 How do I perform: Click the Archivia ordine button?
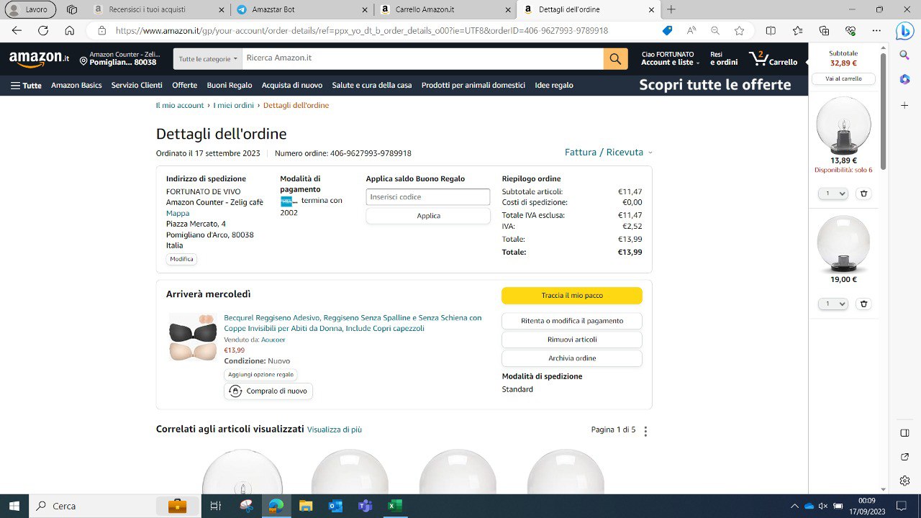[x=572, y=358]
